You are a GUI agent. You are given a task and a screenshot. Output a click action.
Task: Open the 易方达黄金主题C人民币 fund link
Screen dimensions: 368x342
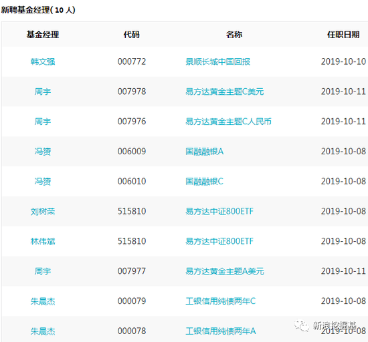pos(228,122)
